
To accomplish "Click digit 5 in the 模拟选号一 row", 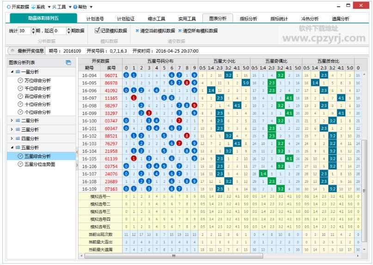I will [x=164, y=197].
